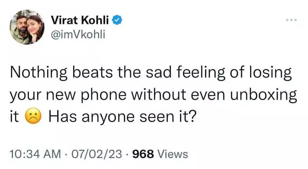Screen dimensions: 308x169
Task: Click the sad face emoji
Action: (x=33, y=116)
